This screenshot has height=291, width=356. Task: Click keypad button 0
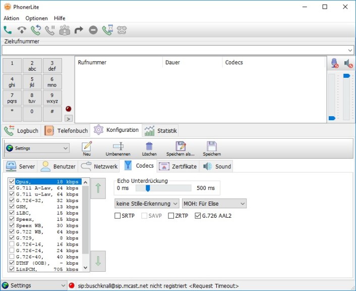click(x=32, y=114)
